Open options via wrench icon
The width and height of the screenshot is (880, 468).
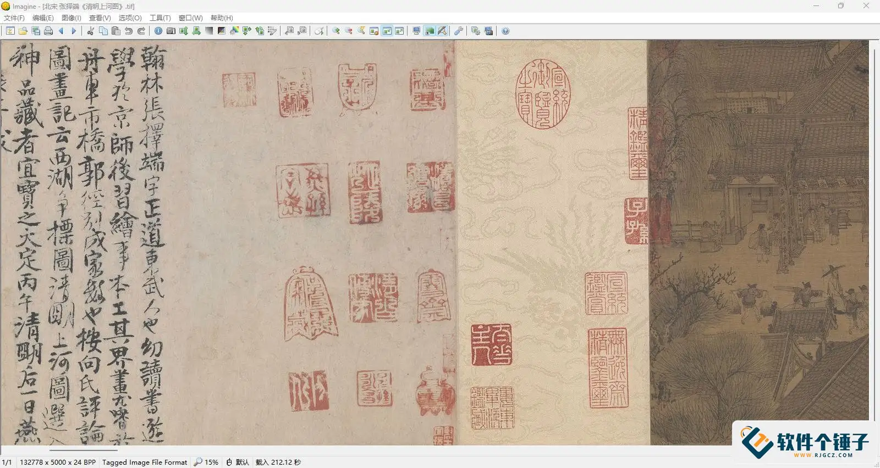coord(458,31)
